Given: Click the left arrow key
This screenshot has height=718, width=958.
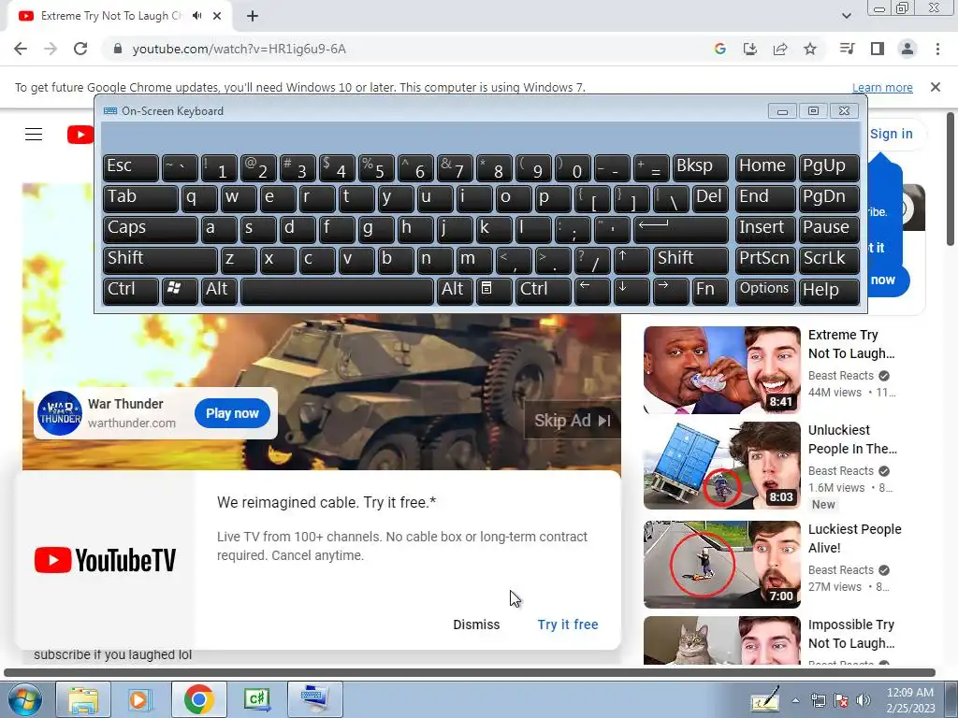Looking at the screenshot, I should pos(592,292).
